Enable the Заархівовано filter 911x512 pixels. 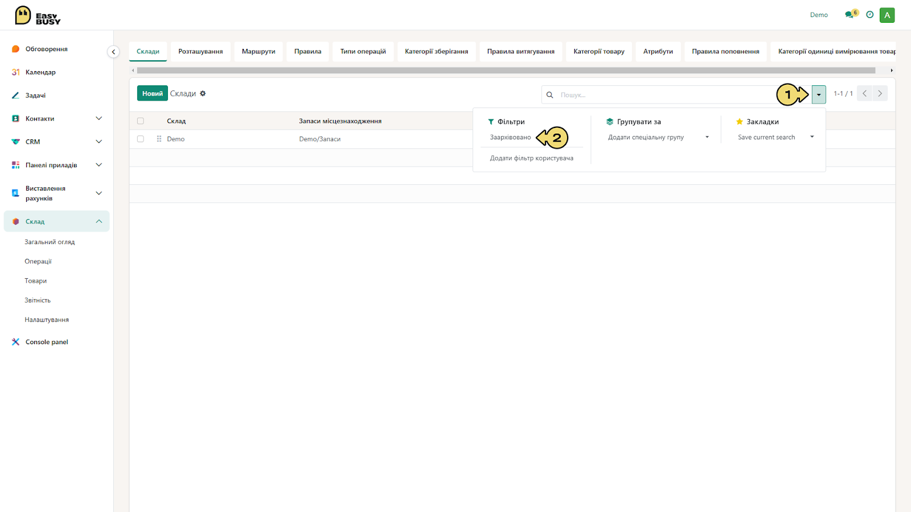[x=510, y=137]
